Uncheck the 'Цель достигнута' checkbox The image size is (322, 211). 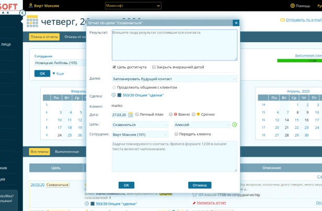(x=114, y=67)
